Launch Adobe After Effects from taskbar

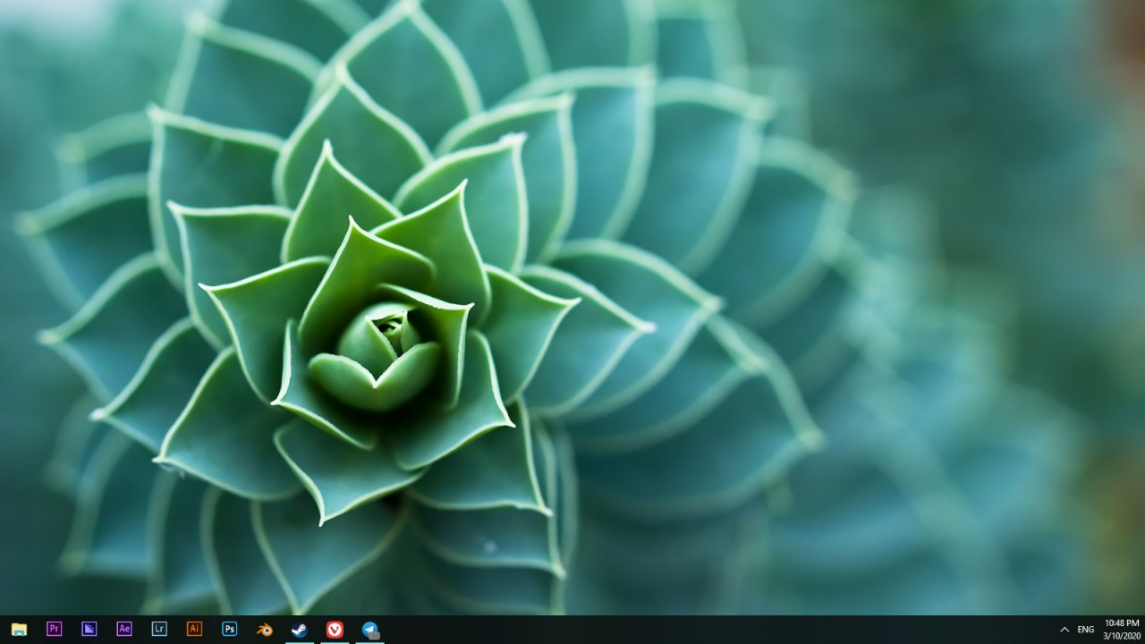(124, 629)
